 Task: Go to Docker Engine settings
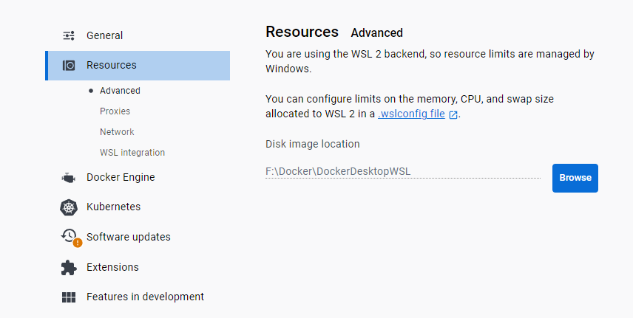(x=121, y=177)
